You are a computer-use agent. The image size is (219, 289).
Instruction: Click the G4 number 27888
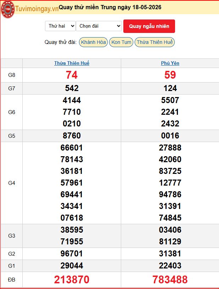click(x=170, y=148)
